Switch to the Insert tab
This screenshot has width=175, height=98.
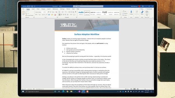pos(33,9)
